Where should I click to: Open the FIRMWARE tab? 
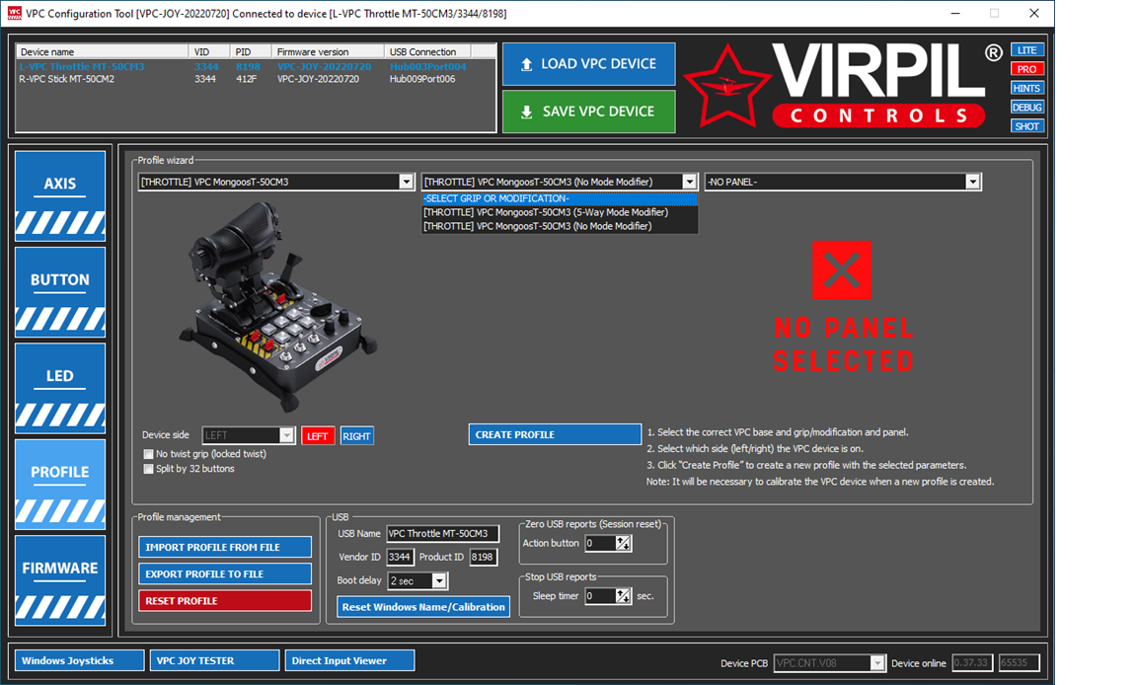click(60, 580)
